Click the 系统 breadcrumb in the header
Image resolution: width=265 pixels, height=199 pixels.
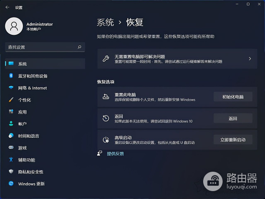click(x=105, y=22)
